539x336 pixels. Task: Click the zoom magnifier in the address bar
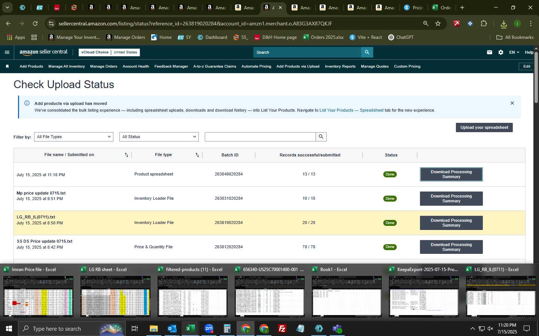coord(426,24)
